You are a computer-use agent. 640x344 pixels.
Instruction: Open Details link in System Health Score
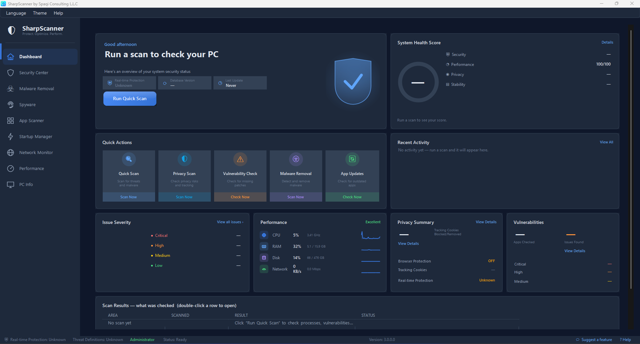(607, 42)
